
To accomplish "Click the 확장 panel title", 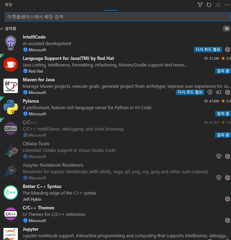I will 8,5.
